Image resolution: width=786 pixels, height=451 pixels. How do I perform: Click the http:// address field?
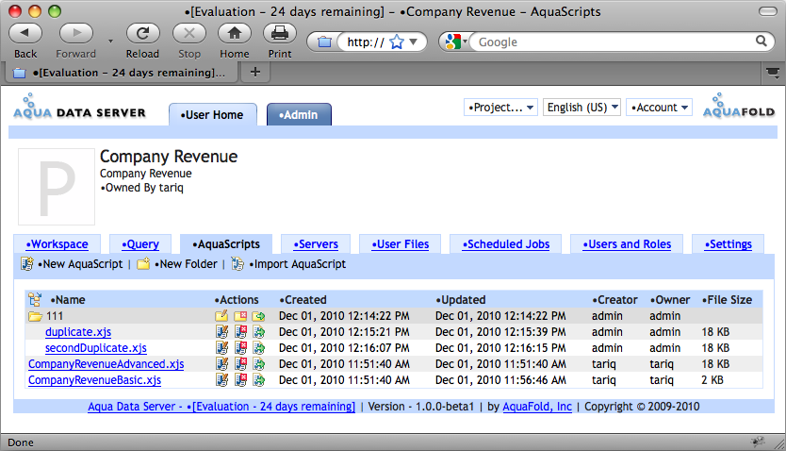(366, 42)
